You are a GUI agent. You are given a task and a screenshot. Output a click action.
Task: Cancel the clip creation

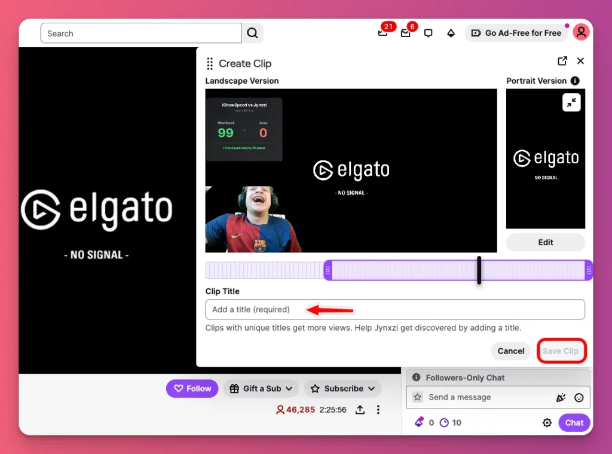pos(510,351)
